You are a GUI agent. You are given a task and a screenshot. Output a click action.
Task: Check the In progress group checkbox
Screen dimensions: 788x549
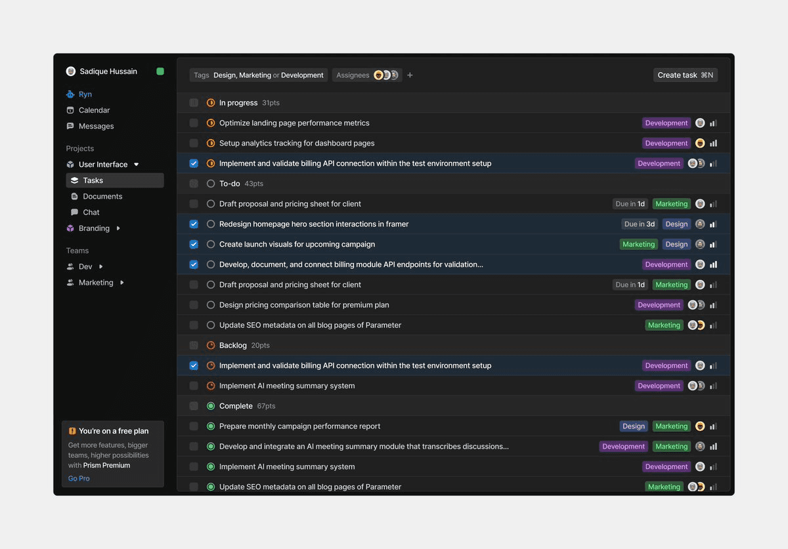194,103
